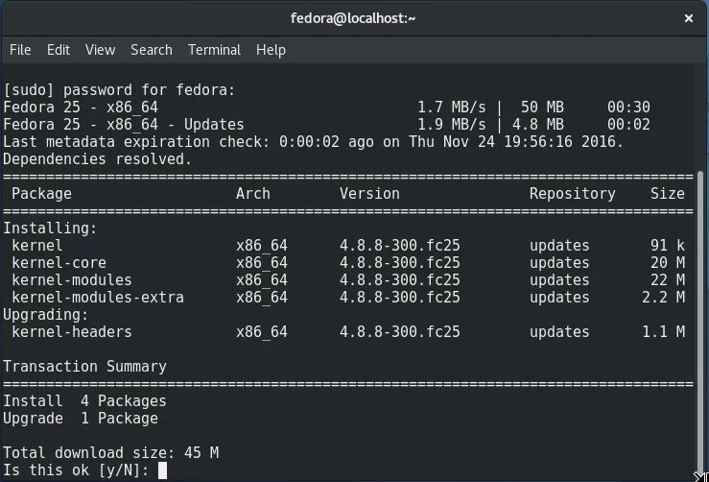Click the 'Arch' column header
This screenshot has height=482, width=709.
click(253, 194)
